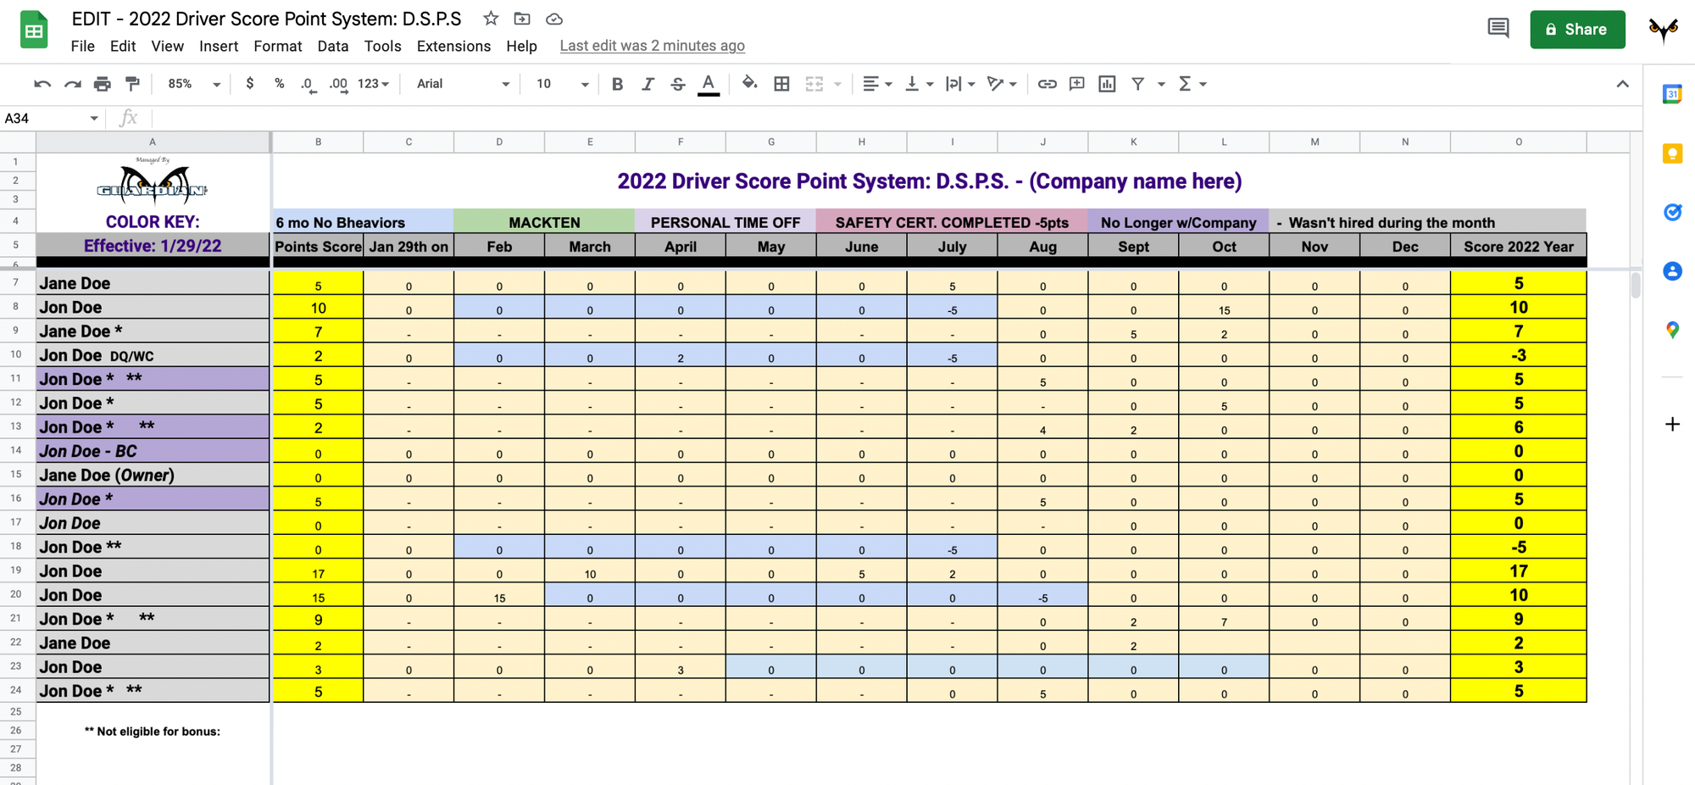Screen dimensions: 1695x785
Task: Toggle italic formatting
Action: pyautogui.click(x=647, y=84)
